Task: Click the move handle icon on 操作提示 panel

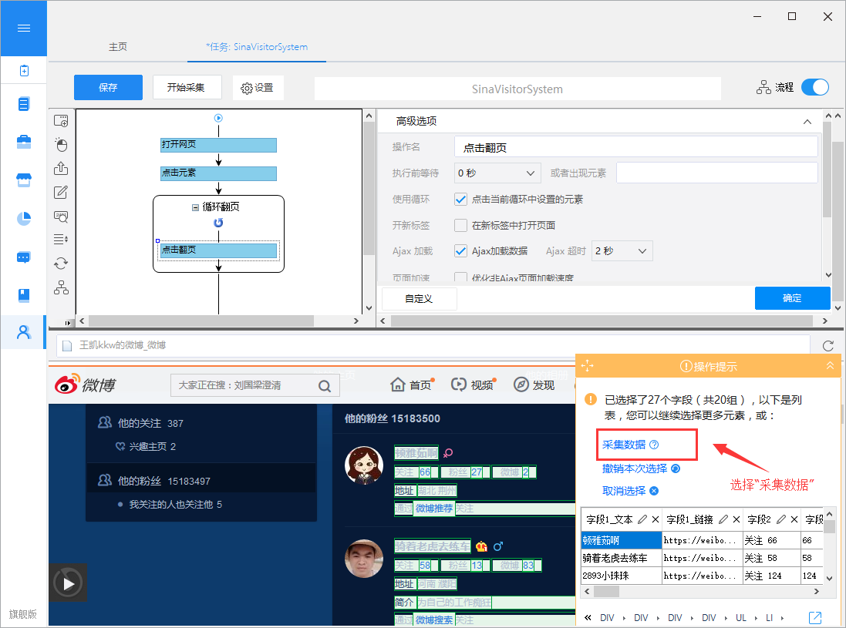Action: pyautogui.click(x=588, y=367)
